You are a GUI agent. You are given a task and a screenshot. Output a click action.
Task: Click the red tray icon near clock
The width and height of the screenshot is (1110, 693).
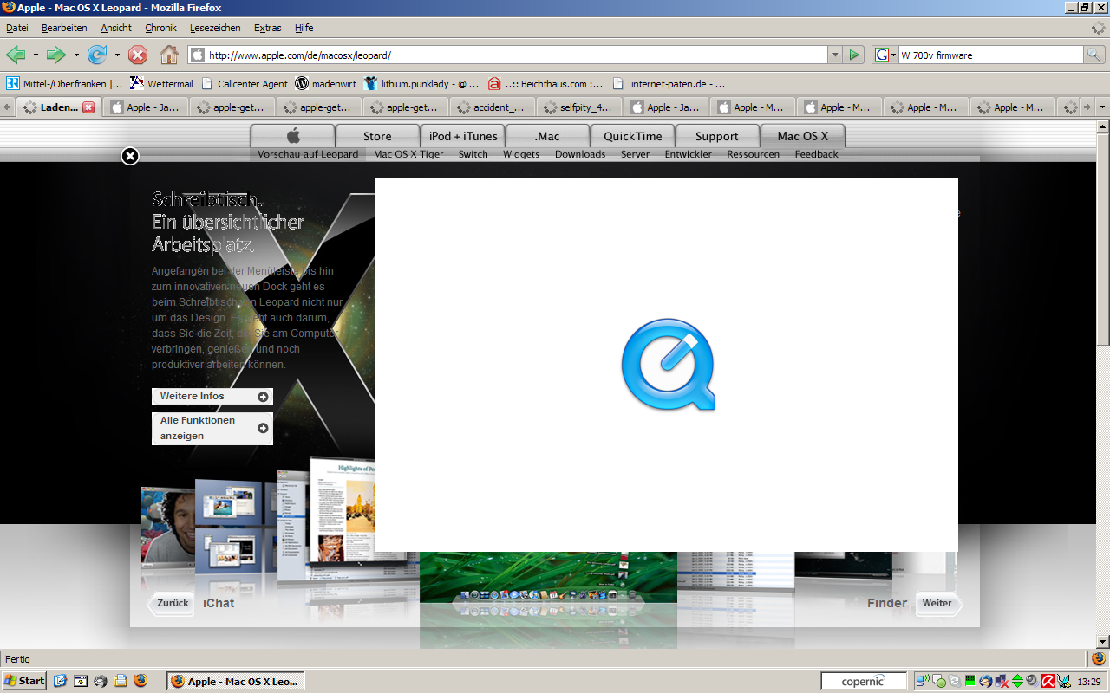1048,681
